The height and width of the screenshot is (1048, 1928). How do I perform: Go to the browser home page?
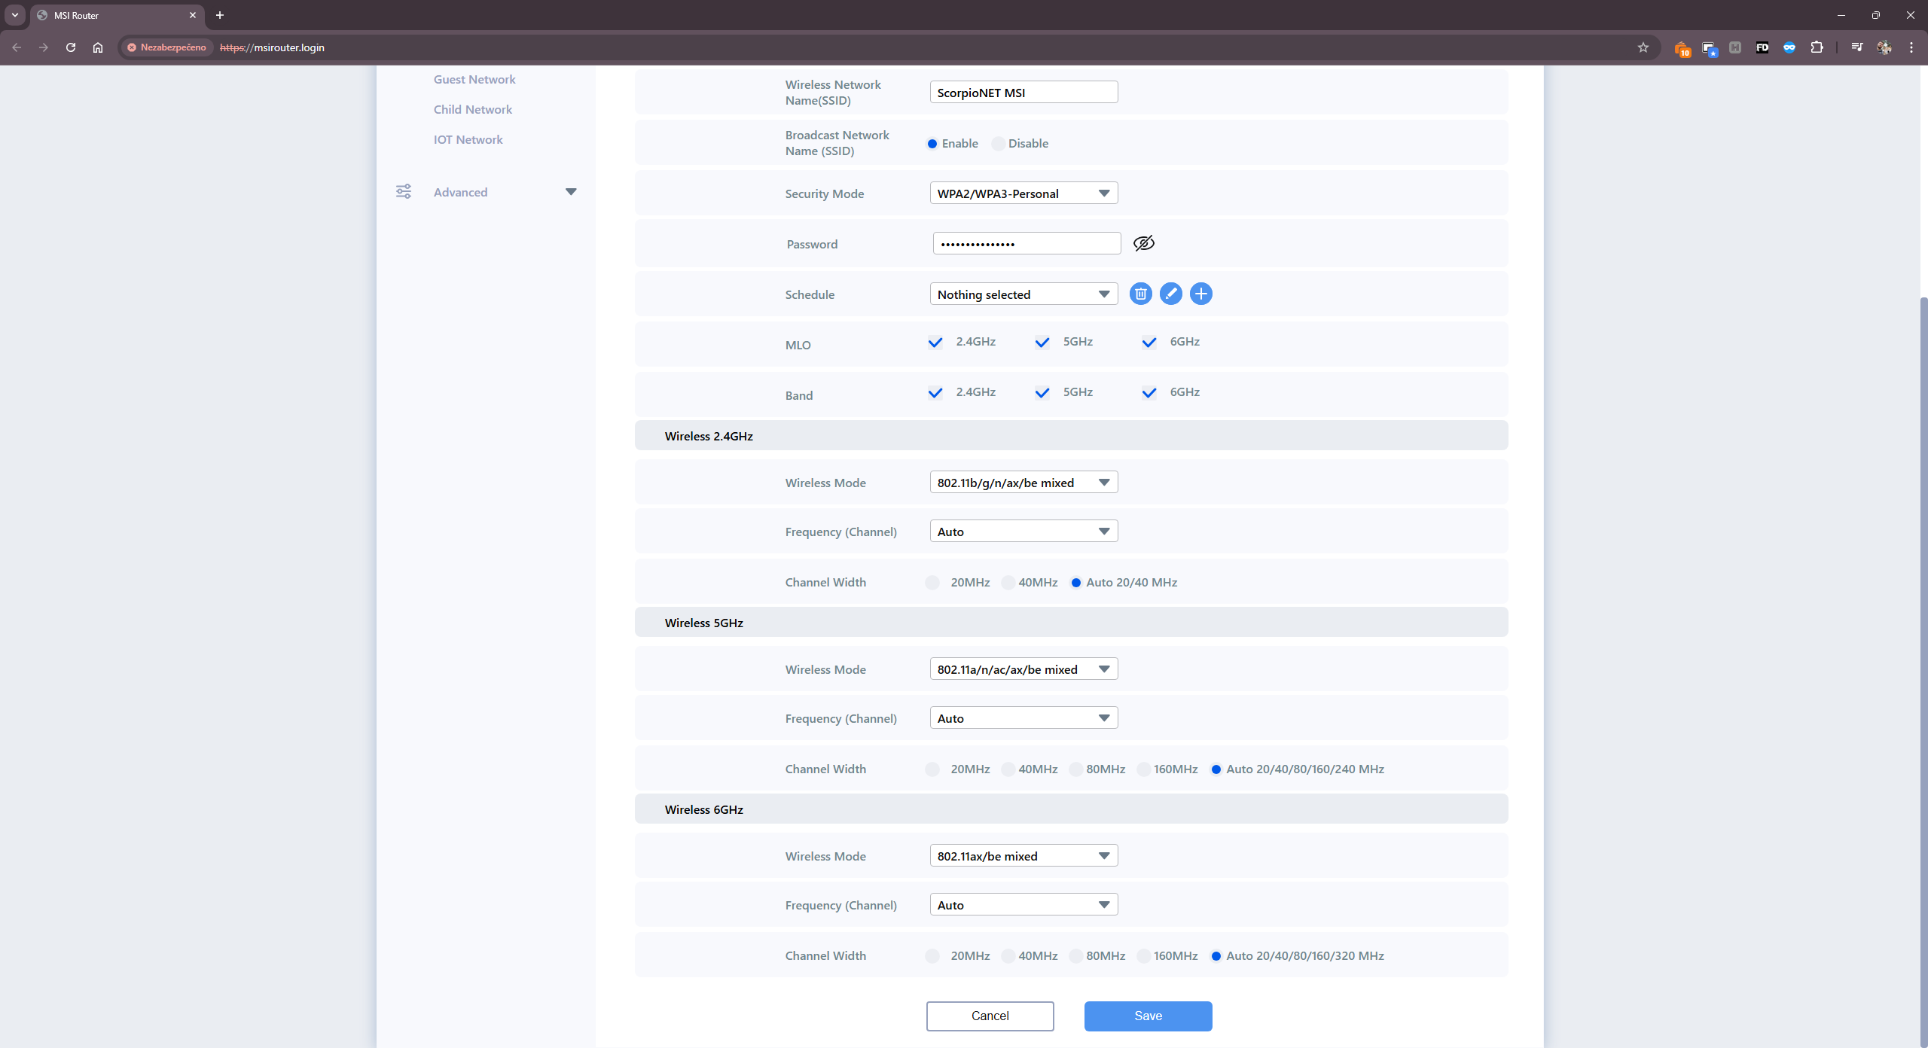pos(98,47)
